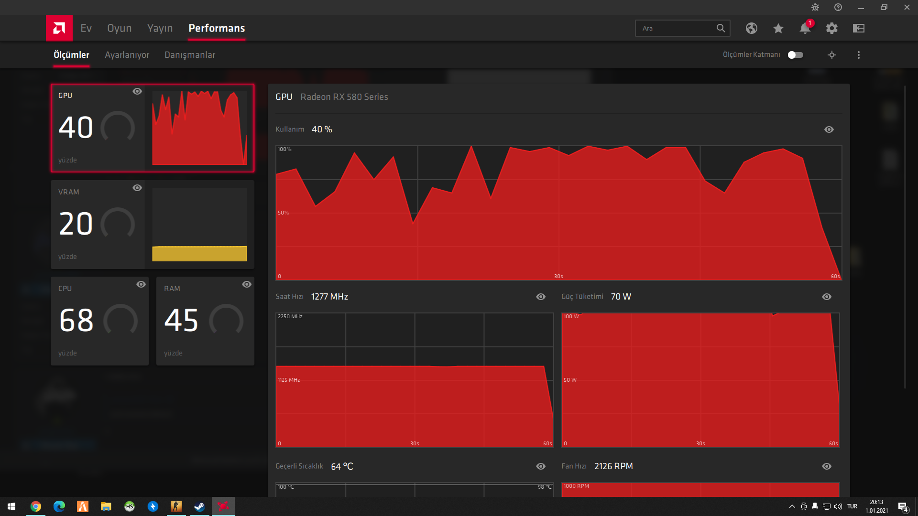Hide the Saat Hızı clock graph

click(x=541, y=297)
